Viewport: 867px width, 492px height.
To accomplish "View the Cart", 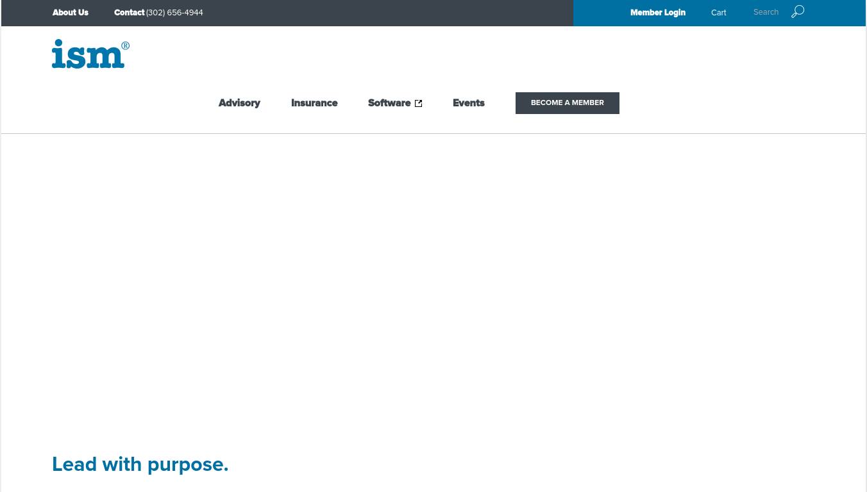I will pos(718,13).
